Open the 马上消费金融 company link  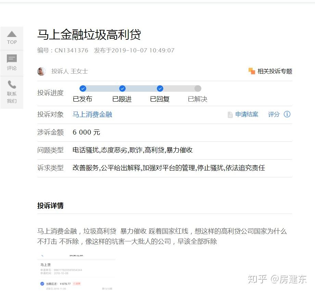pyautogui.click(x=92, y=115)
